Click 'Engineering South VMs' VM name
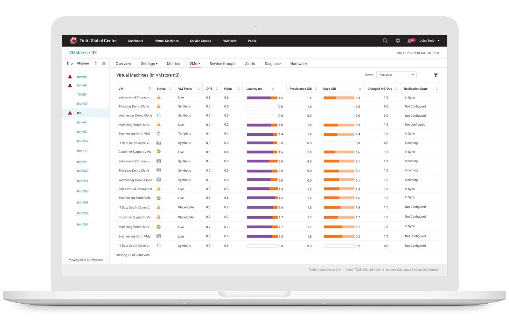 tap(135, 198)
